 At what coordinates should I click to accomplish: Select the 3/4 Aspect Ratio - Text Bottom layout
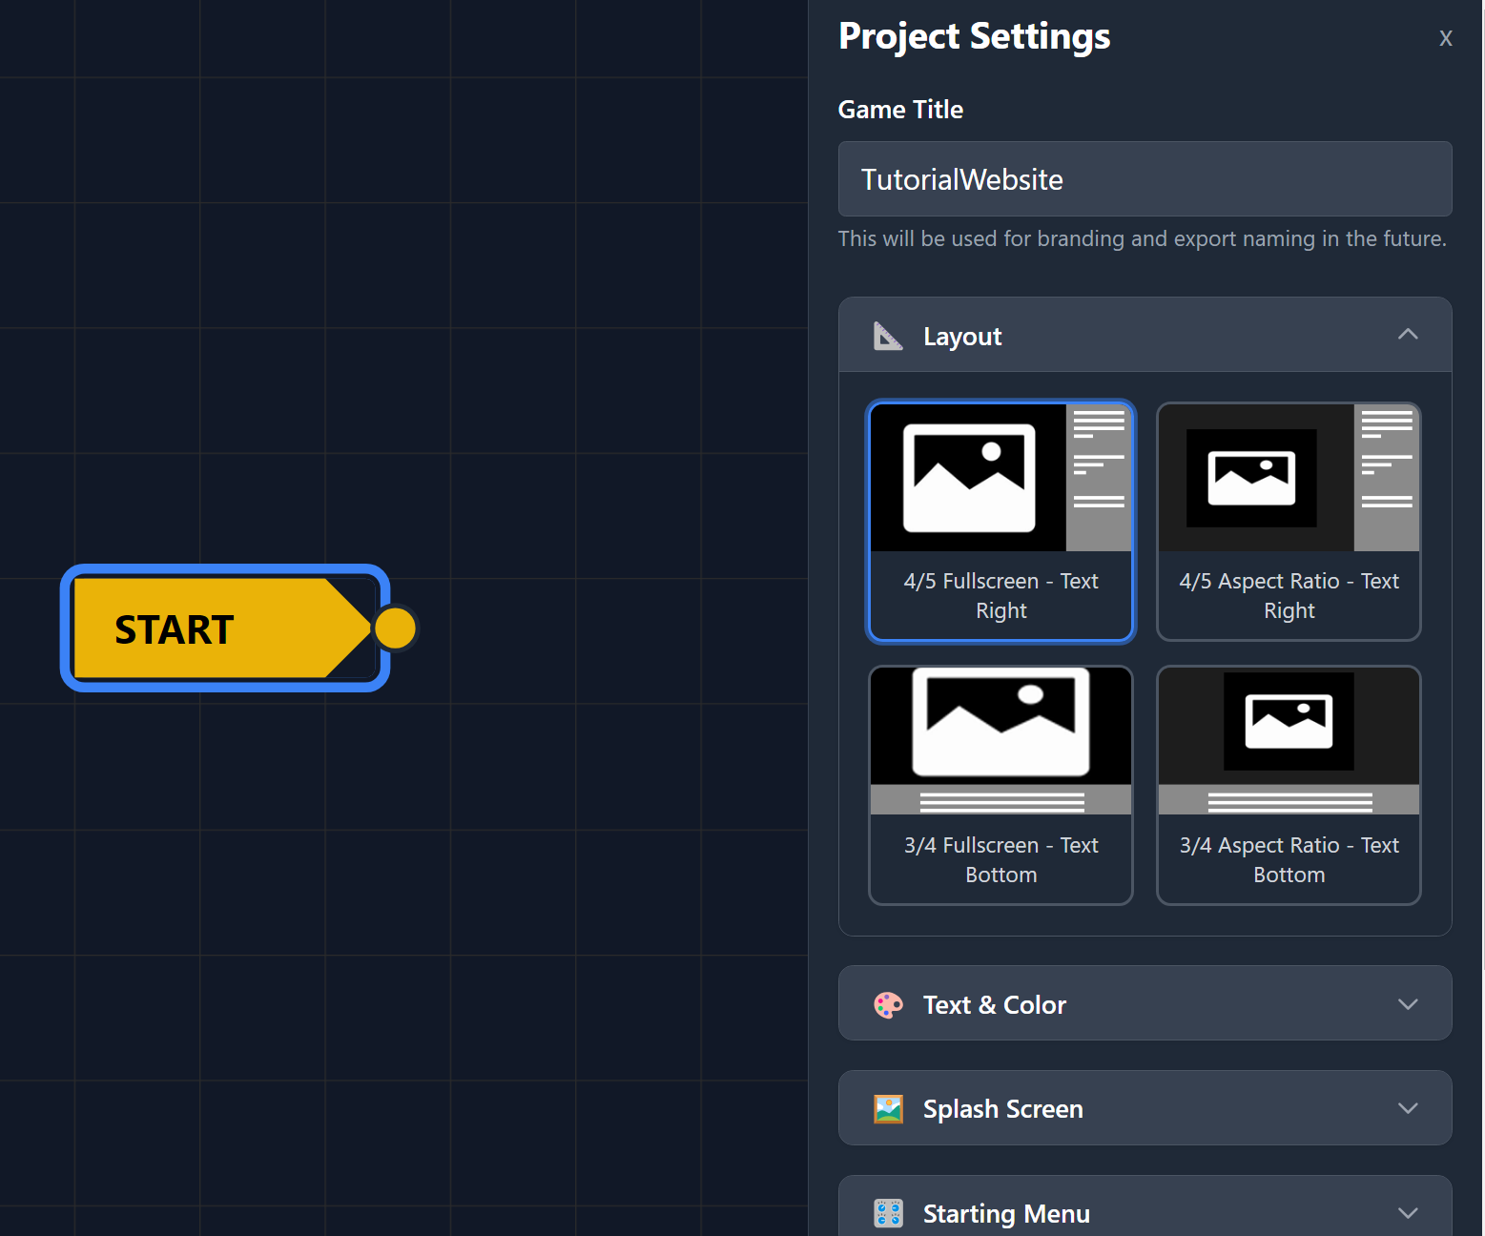[x=1288, y=785]
